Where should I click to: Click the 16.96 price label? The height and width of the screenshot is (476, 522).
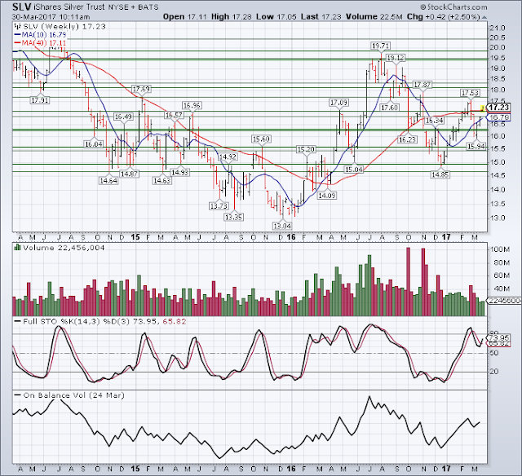click(192, 105)
